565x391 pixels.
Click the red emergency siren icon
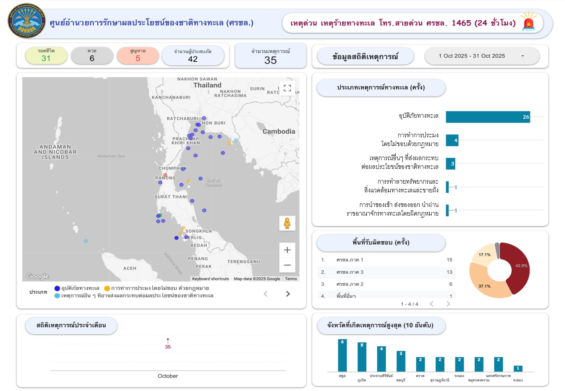528,22
